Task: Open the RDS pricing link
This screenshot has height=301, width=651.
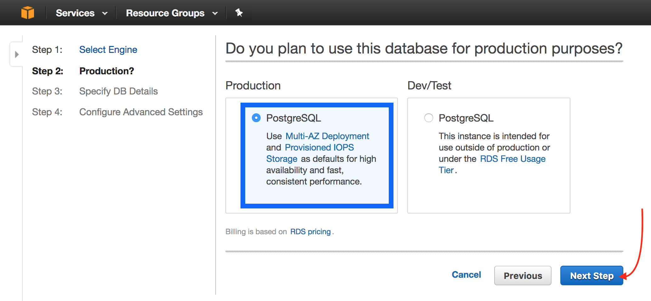Action: (310, 232)
